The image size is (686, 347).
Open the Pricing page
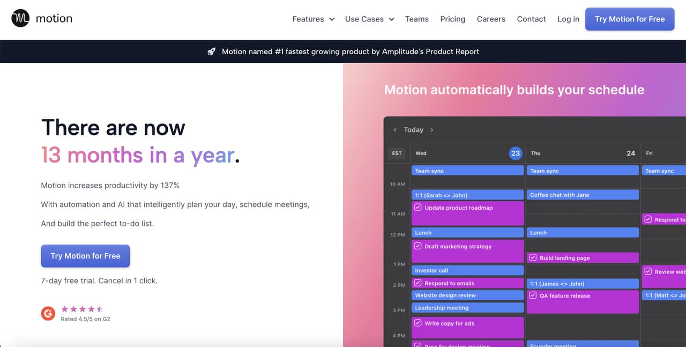453,19
